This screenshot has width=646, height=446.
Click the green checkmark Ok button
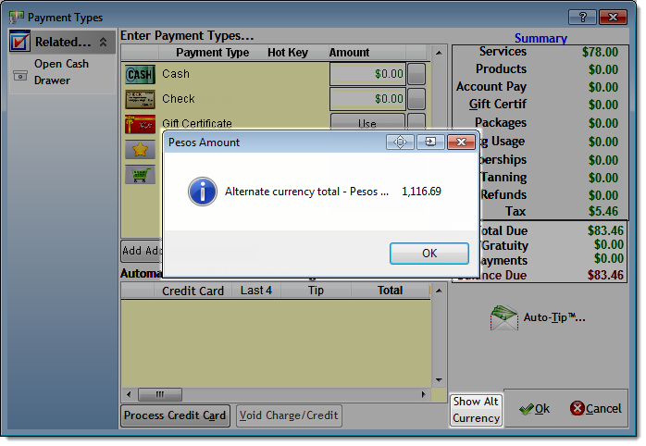click(x=534, y=409)
